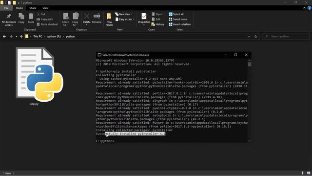Go back with the back arrow
This screenshot has width=312, height=176.
point(4,37)
